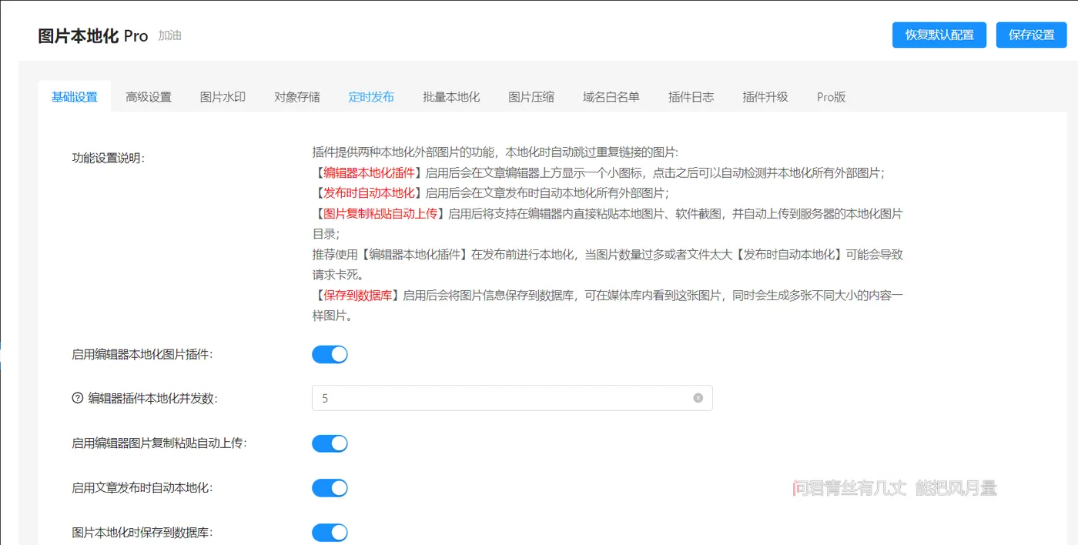Toggle 启用文章发布时自动本地化 switch
The height and width of the screenshot is (545, 1078).
point(330,488)
